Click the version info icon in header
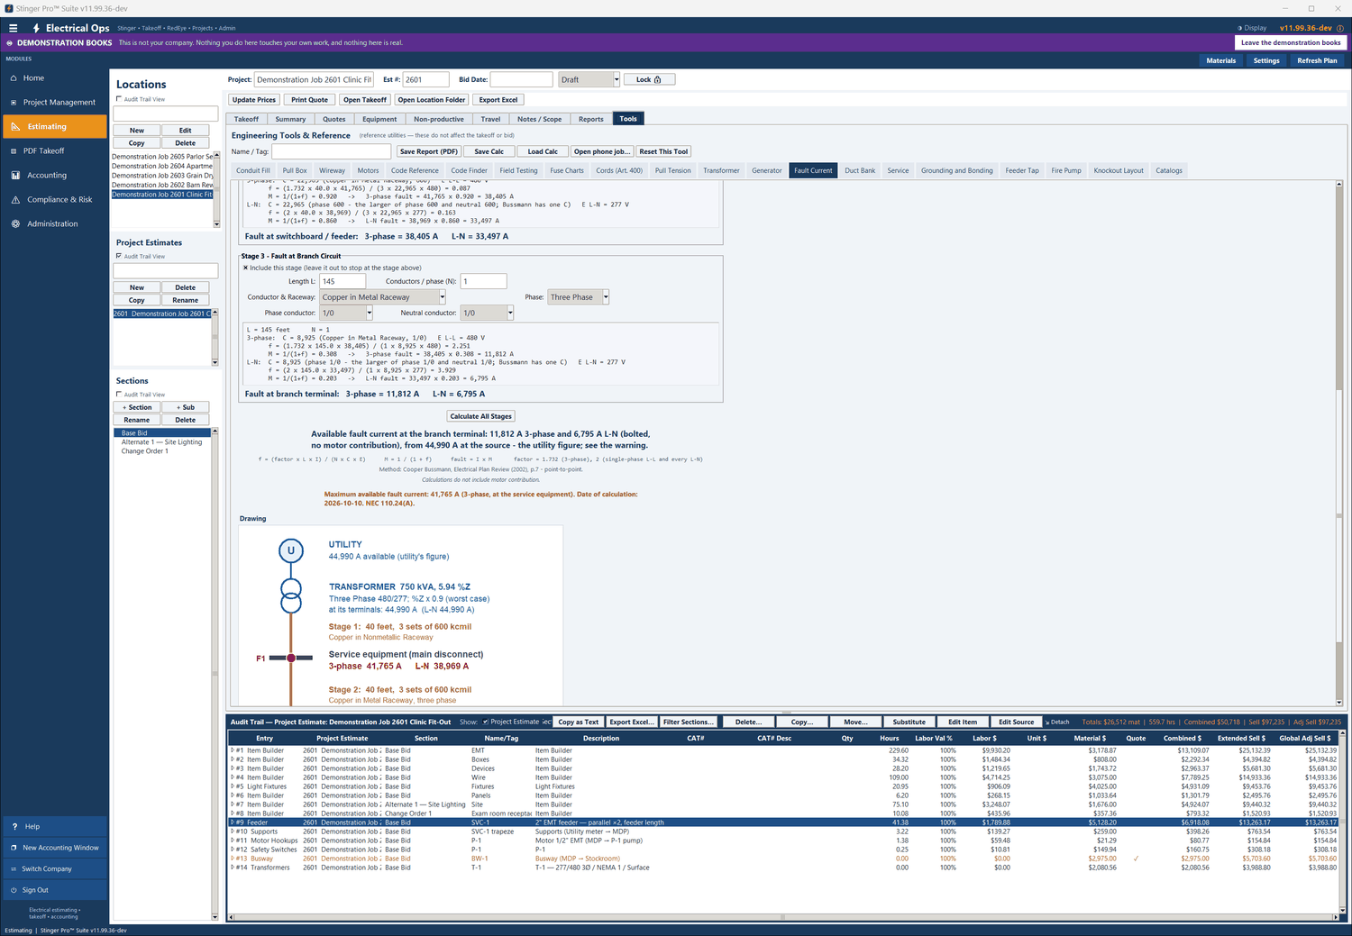1352x936 pixels. click(x=1339, y=28)
